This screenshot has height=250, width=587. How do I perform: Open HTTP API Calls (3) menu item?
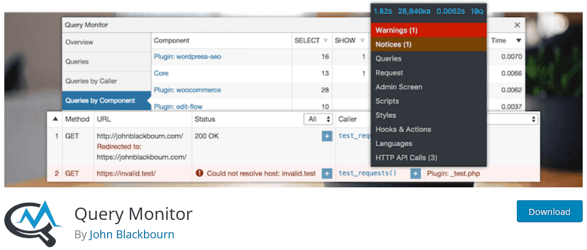click(x=406, y=158)
